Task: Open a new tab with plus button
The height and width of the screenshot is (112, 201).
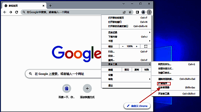Action: (x=50, y=6)
